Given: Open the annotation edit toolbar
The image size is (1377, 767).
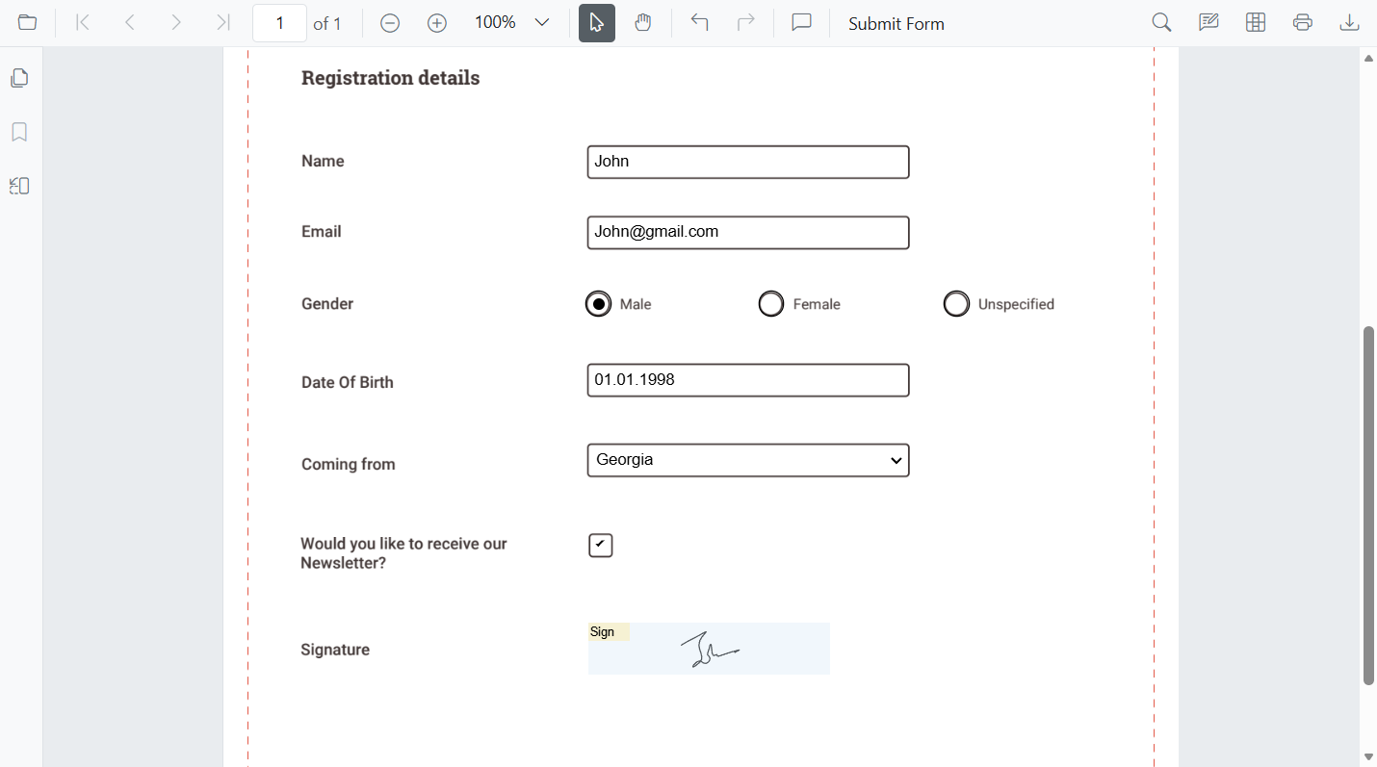Looking at the screenshot, I should pyautogui.click(x=1209, y=23).
